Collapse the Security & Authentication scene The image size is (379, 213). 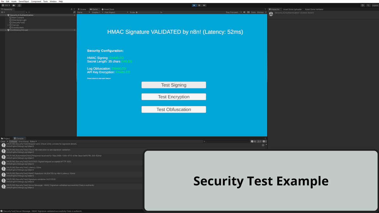coord(6,15)
